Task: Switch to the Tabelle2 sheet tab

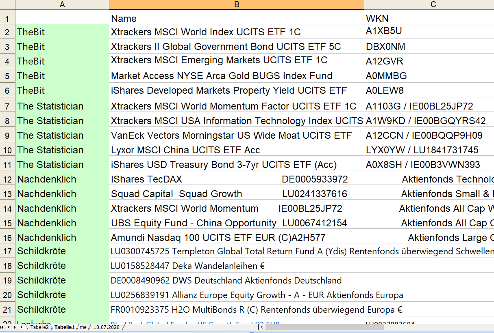Action: (40, 327)
